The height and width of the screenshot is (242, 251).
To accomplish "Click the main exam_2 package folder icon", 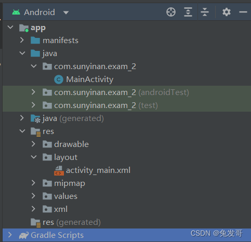I will click(x=47, y=66).
